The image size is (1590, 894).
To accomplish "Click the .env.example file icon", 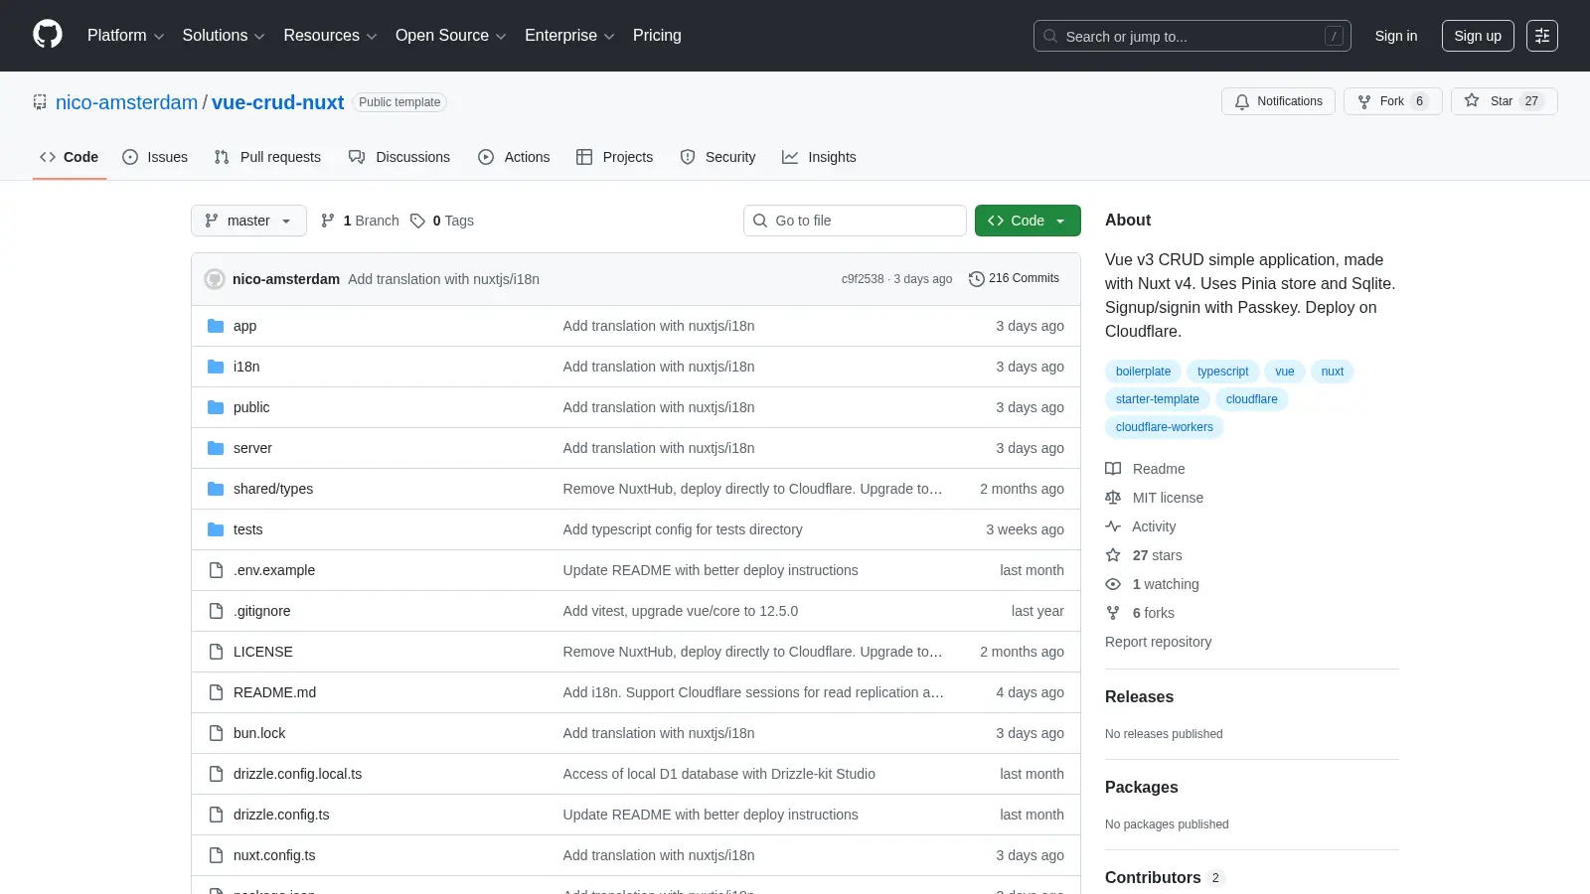I will pos(216,570).
